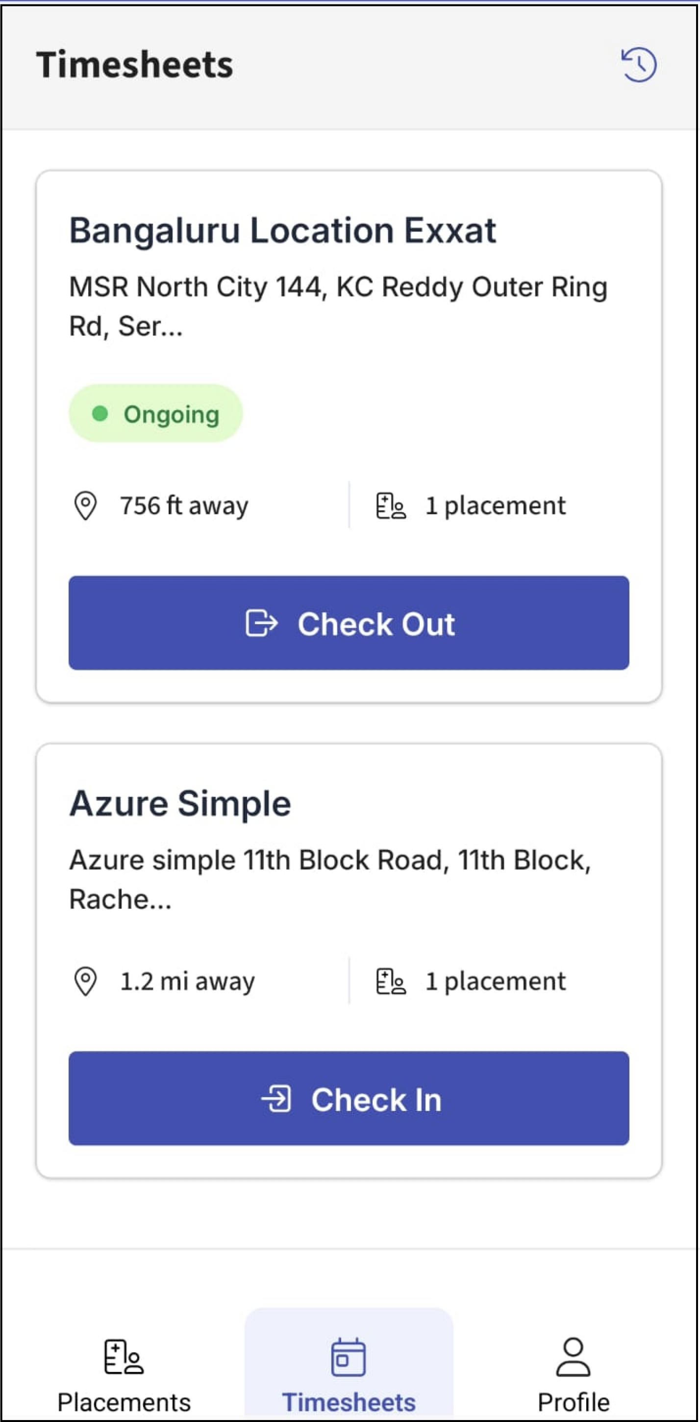This screenshot has height=1422, width=700.
Task: Click placement icon in Azure Simple card
Action: click(391, 981)
